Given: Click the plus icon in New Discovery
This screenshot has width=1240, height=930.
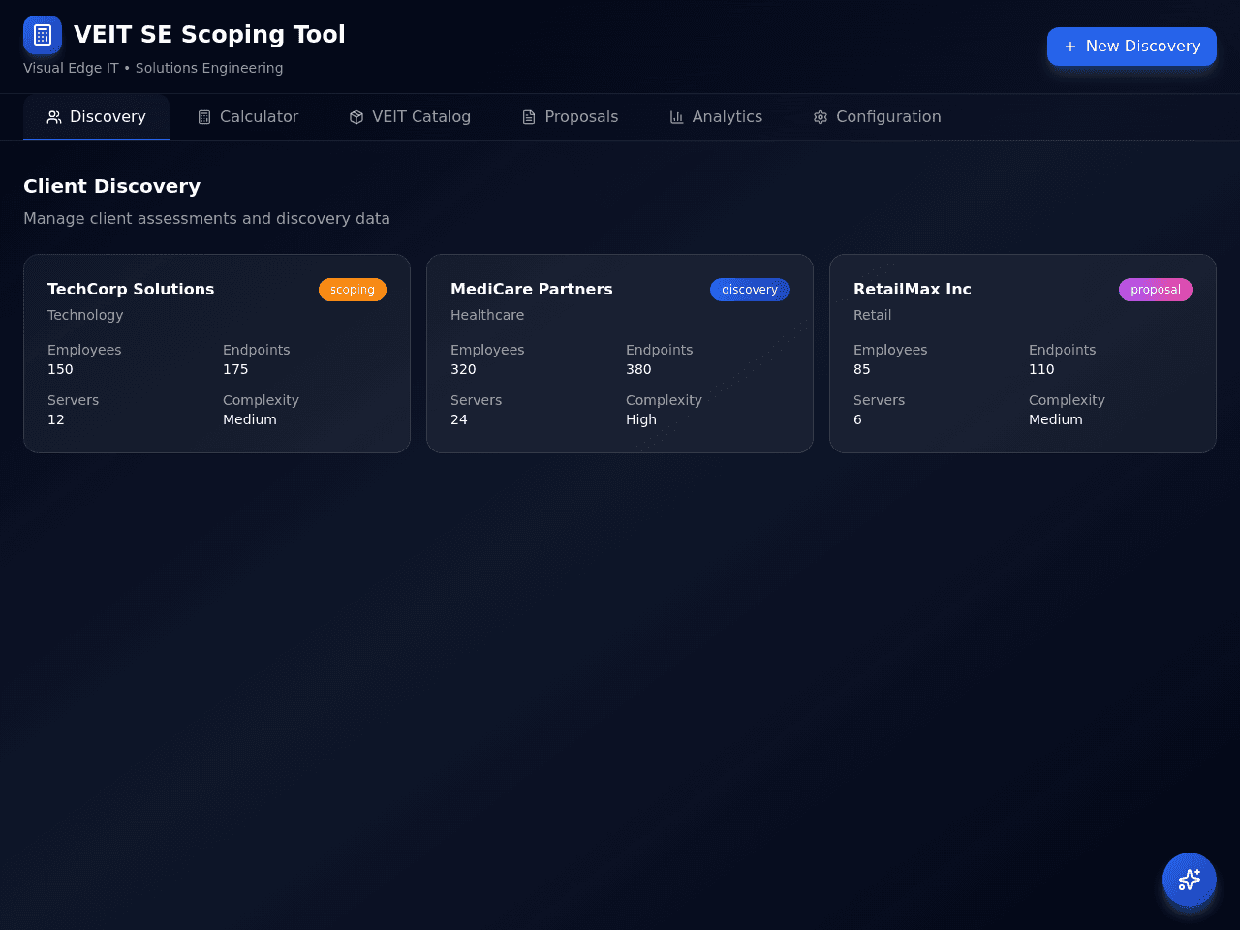Looking at the screenshot, I should pos(1070,46).
